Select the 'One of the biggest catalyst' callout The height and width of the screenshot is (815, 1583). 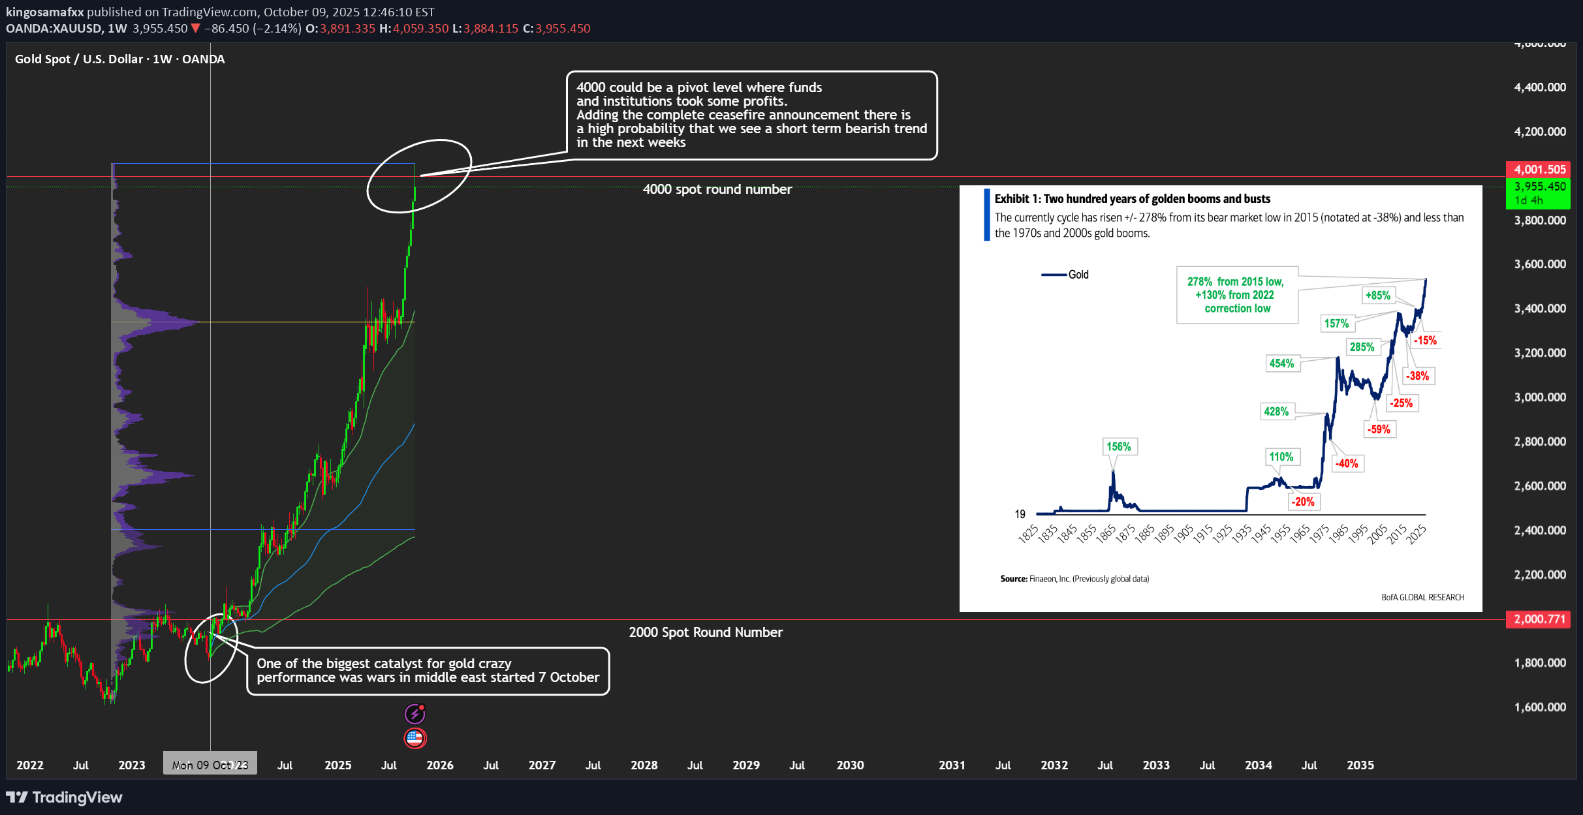tap(428, 671)
